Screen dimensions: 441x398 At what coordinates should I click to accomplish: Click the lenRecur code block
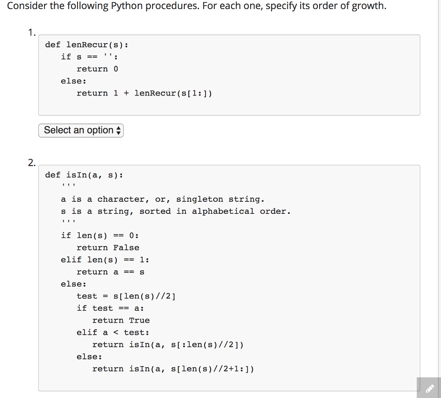(x=228, y=75)
